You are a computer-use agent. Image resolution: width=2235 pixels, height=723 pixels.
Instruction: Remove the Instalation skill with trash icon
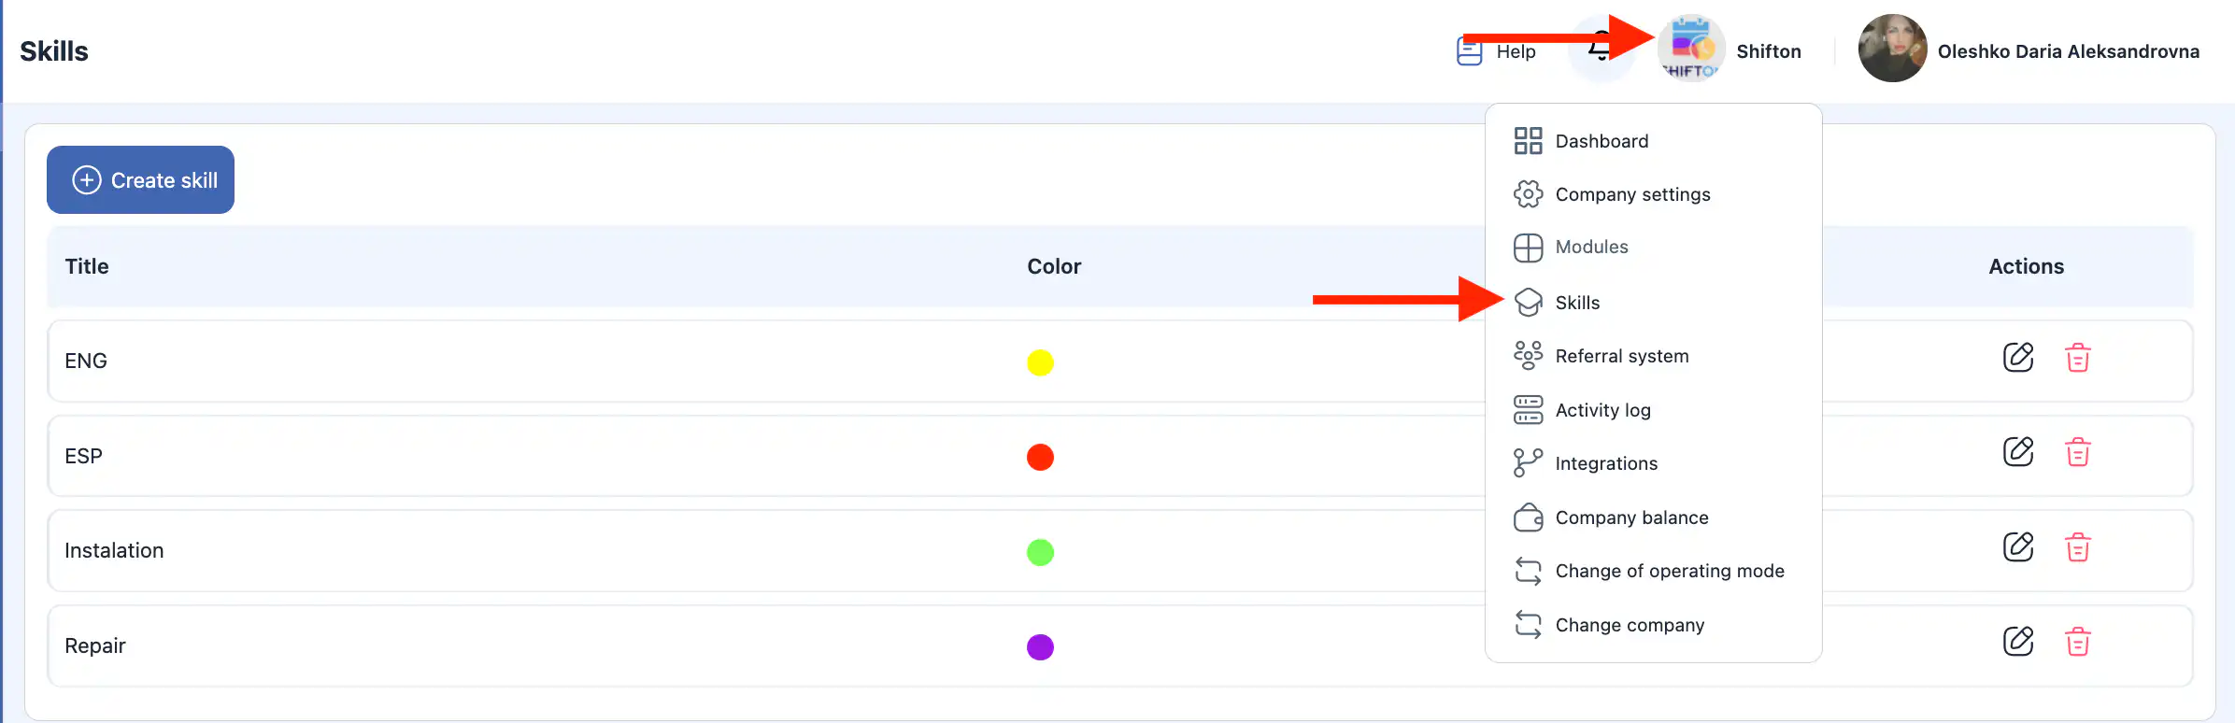(2077, 547)
